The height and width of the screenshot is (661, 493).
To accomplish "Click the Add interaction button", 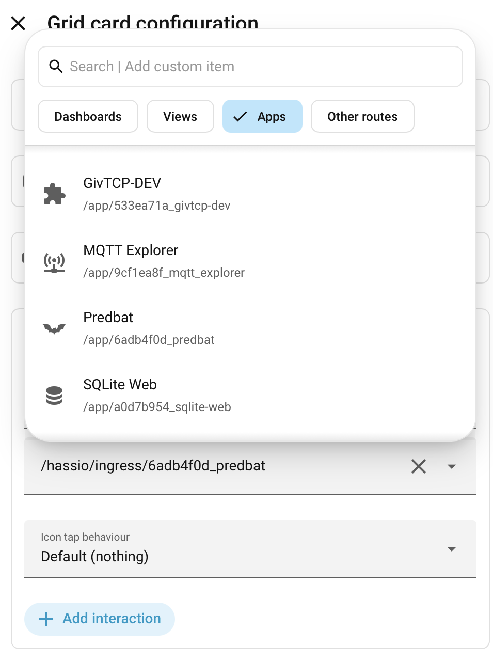I will click(x=100, y=619).
